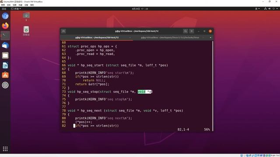Click the vim cursor block on line 82
Viewport: 280px width, 157px height.
74,126
